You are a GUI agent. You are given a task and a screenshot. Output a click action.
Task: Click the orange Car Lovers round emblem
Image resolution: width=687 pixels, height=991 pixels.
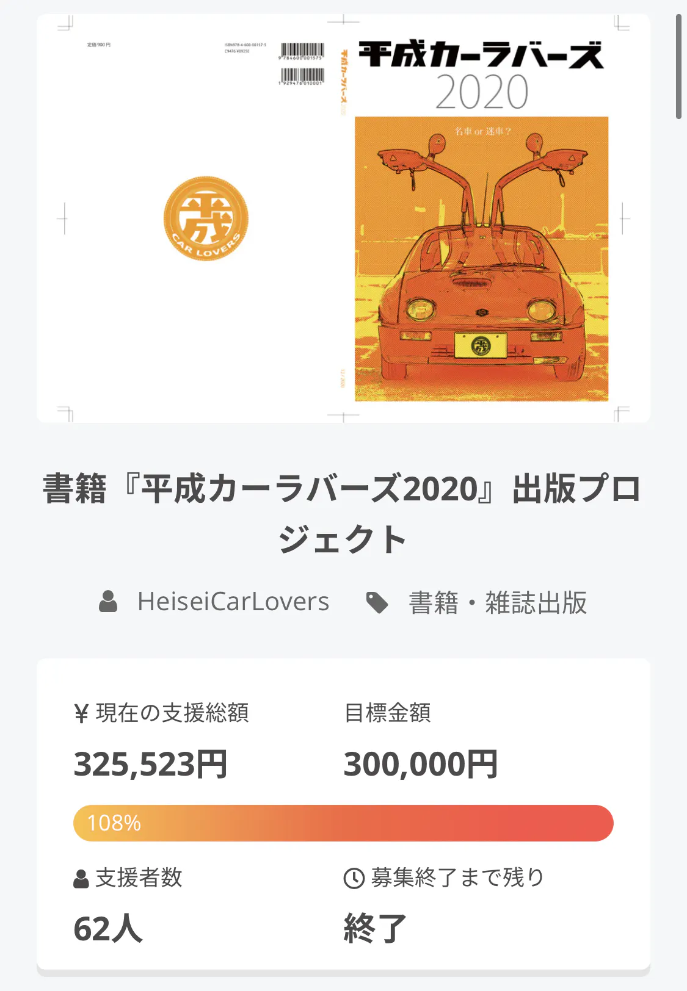206,218
